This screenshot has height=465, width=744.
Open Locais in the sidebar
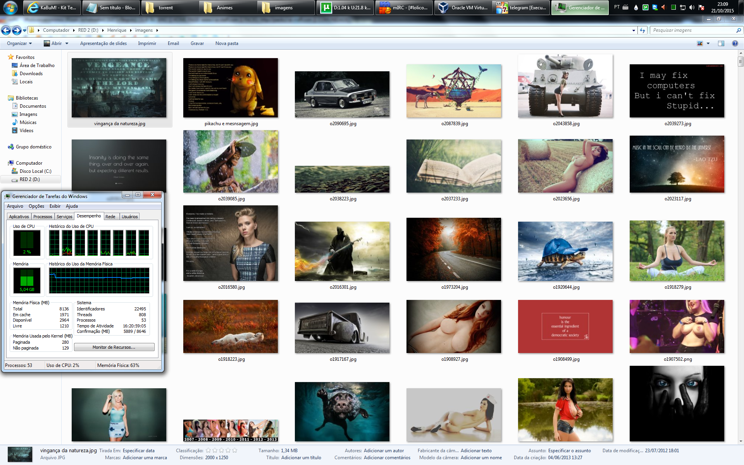tap(26, 82)
